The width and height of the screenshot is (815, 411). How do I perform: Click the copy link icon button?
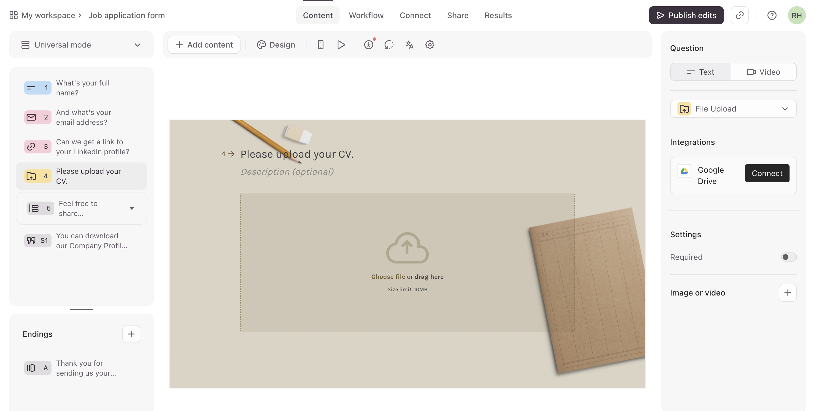pyautogui.click(x=739, y=15)
